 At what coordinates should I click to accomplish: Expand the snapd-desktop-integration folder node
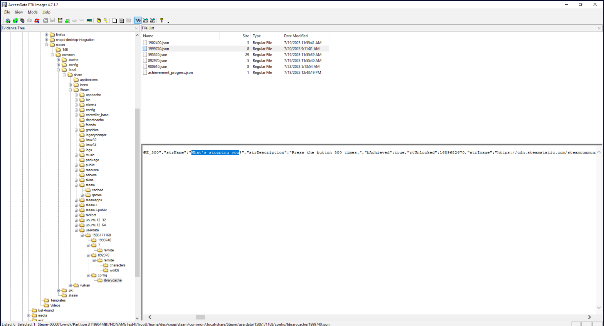tap(47, 40)
